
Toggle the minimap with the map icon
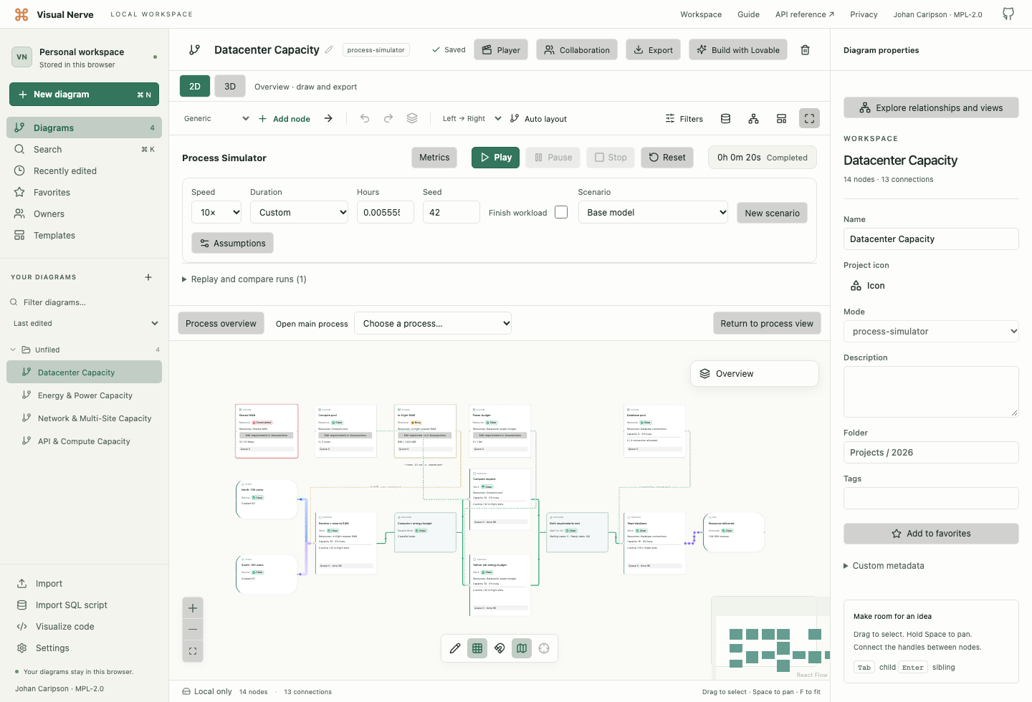coord(522,648)
